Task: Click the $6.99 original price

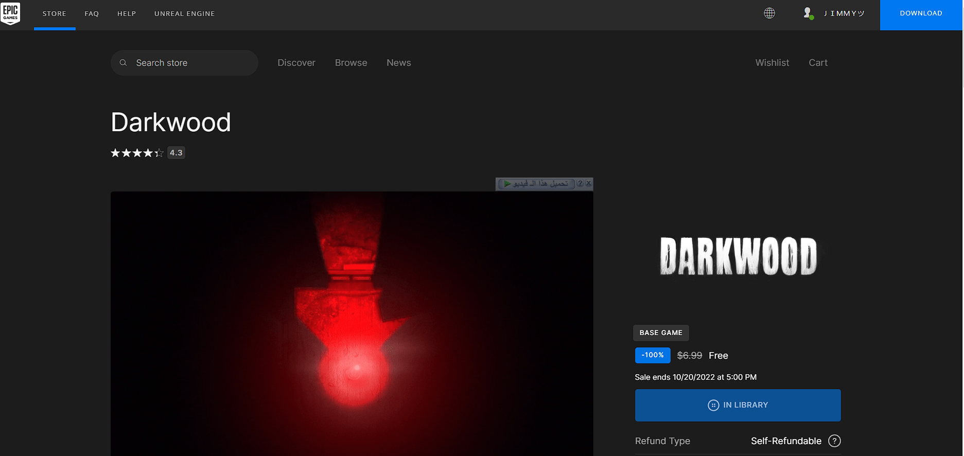Action: click(x=690, y=356)
